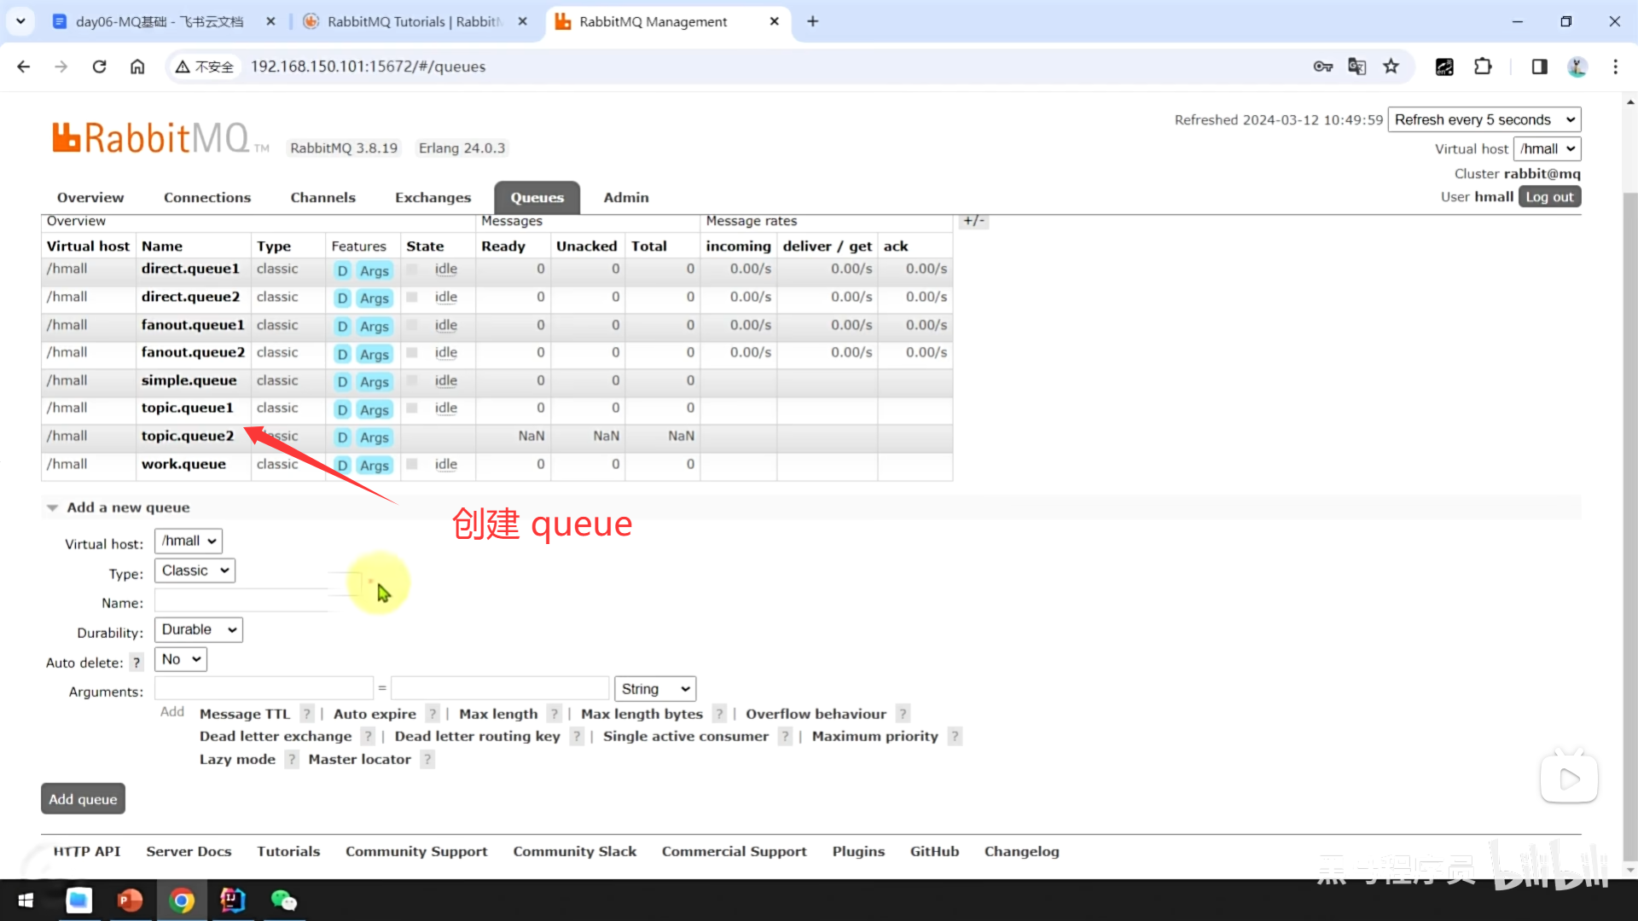Screen dimensions: 1638x921
Task: Click the +/- columns toggle
Action: coord(973,221)
